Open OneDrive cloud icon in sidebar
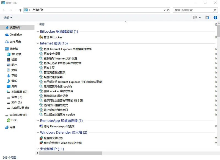Screen dimensions: 220x160 [x=7, y=35]
